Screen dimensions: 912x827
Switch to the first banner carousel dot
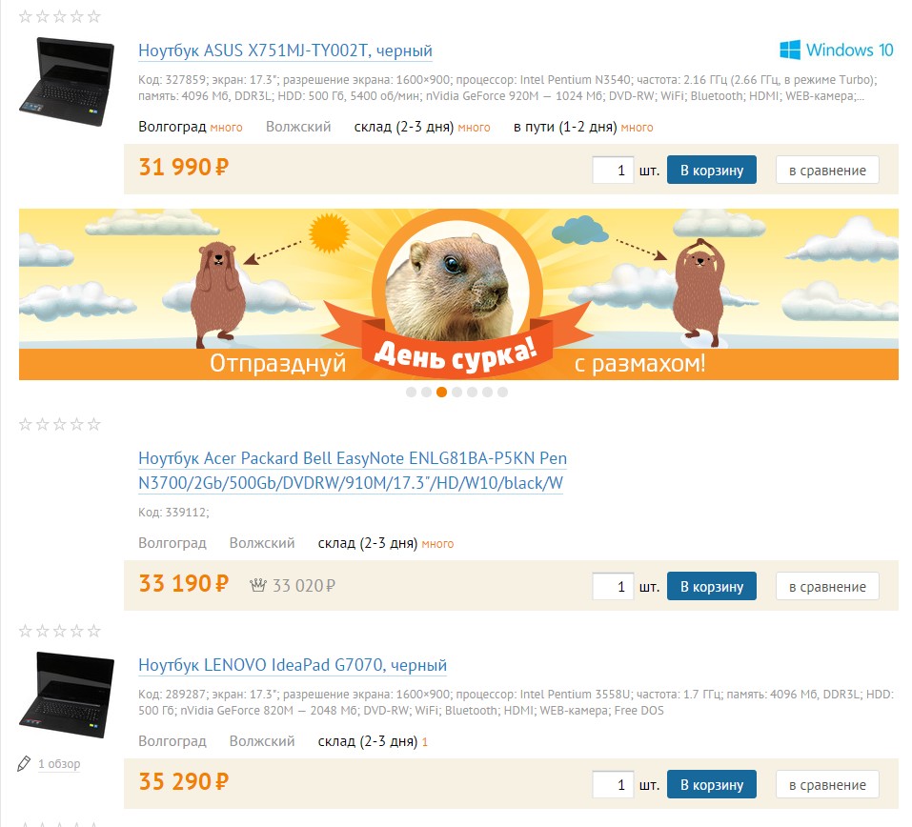coord(412,392)
